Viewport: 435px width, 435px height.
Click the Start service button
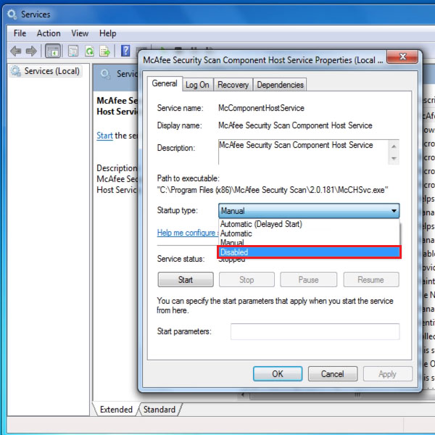[186, 279]
